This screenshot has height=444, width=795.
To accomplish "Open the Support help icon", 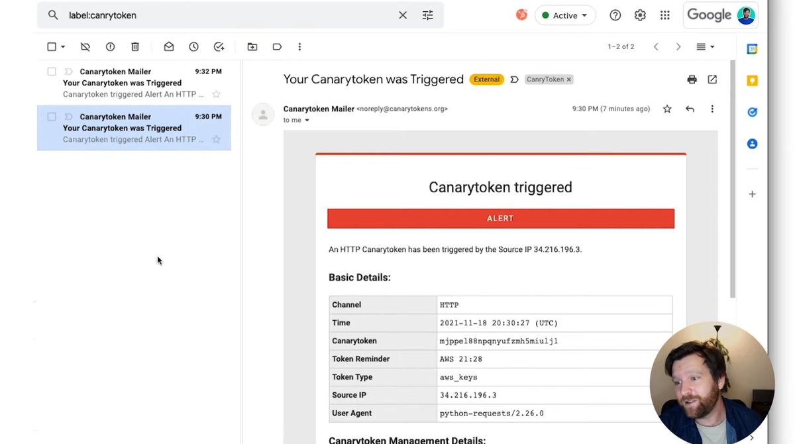I will [x=615, y=15].
